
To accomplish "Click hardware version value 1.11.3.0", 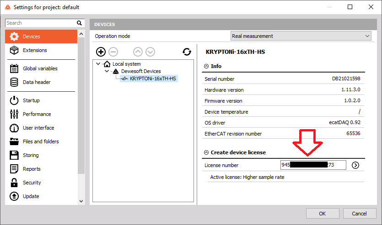I will (x=351, y=89).
